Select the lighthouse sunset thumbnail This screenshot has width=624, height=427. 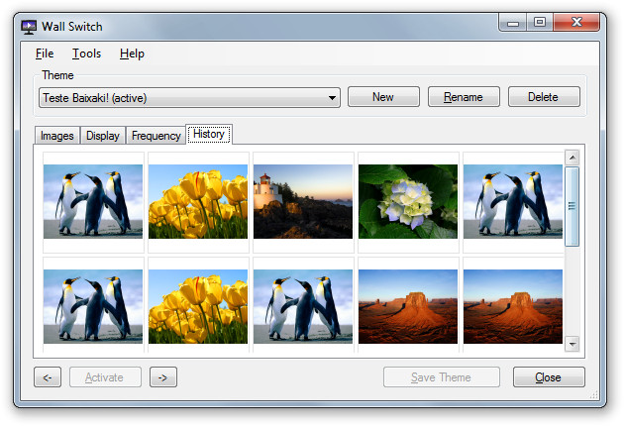(303, 202)
